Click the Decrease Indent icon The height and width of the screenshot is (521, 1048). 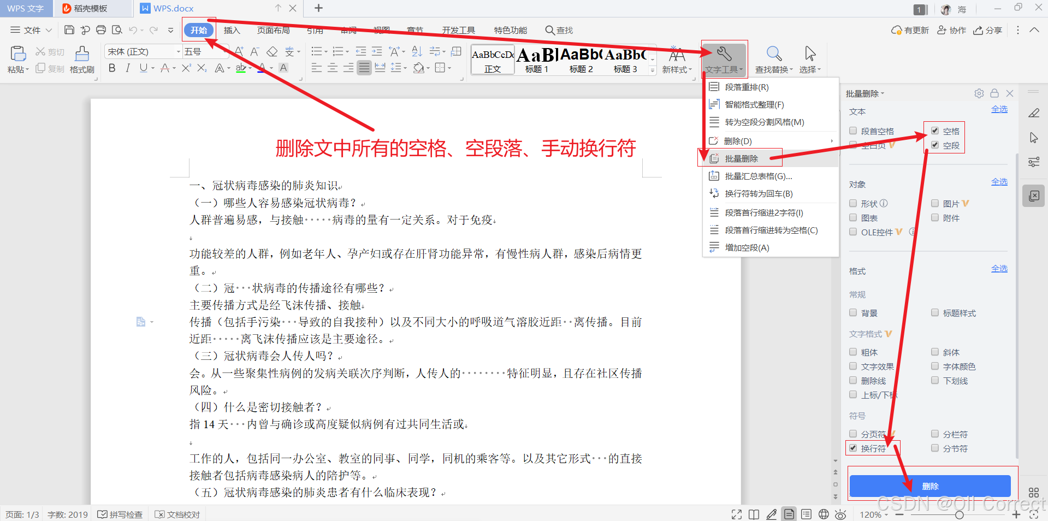tap(361, 51)
